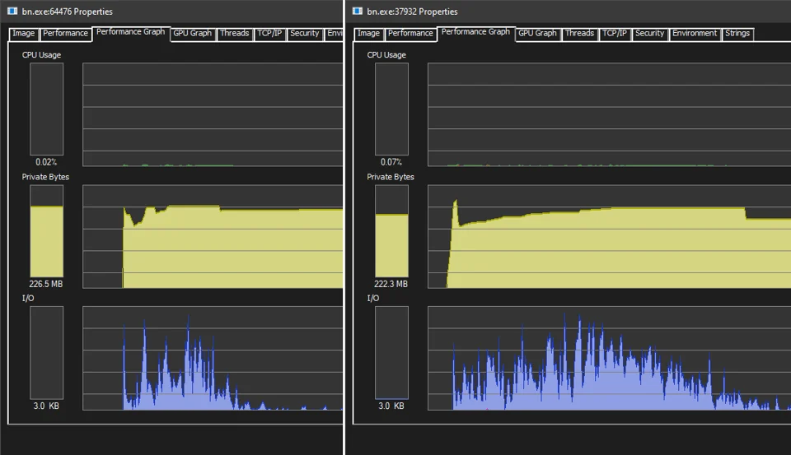Viewport: 791px width, 455px height.
Task: Click CPU Usage label in bn.exe:37932 window
Action: click(x=386, y=54)
